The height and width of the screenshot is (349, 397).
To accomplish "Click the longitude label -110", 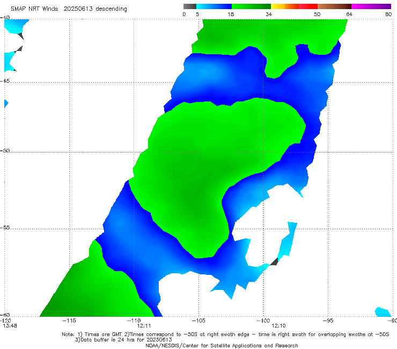I will (x=134, y=321).
